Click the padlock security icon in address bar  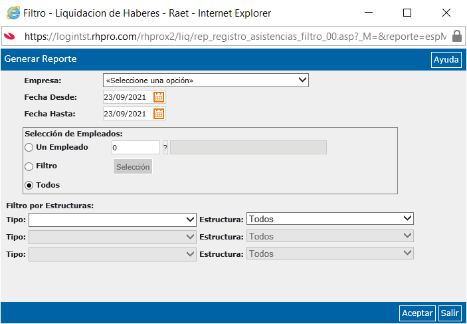[457, 36]
